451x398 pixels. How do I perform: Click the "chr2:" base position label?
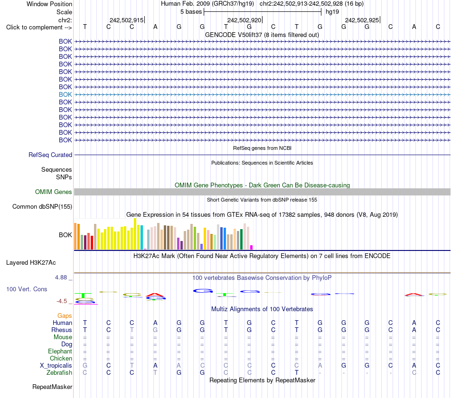pos(65,20)
